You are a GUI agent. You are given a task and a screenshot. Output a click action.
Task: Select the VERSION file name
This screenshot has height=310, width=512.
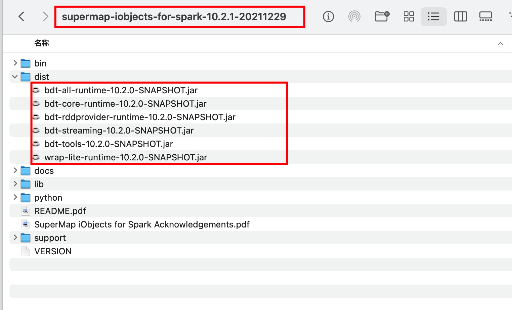[x=53, y=251]
